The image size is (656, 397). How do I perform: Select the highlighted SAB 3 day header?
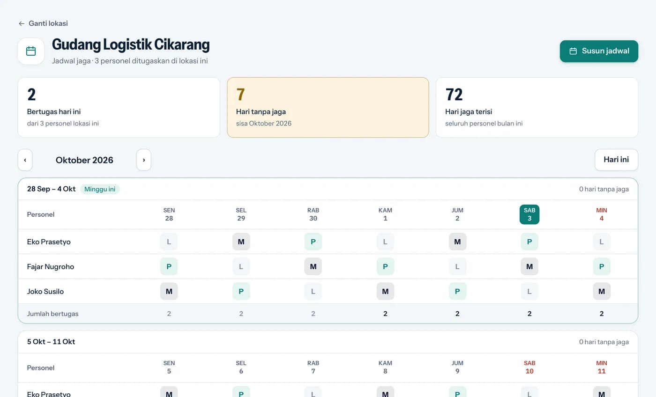click(x=529, y=214)
